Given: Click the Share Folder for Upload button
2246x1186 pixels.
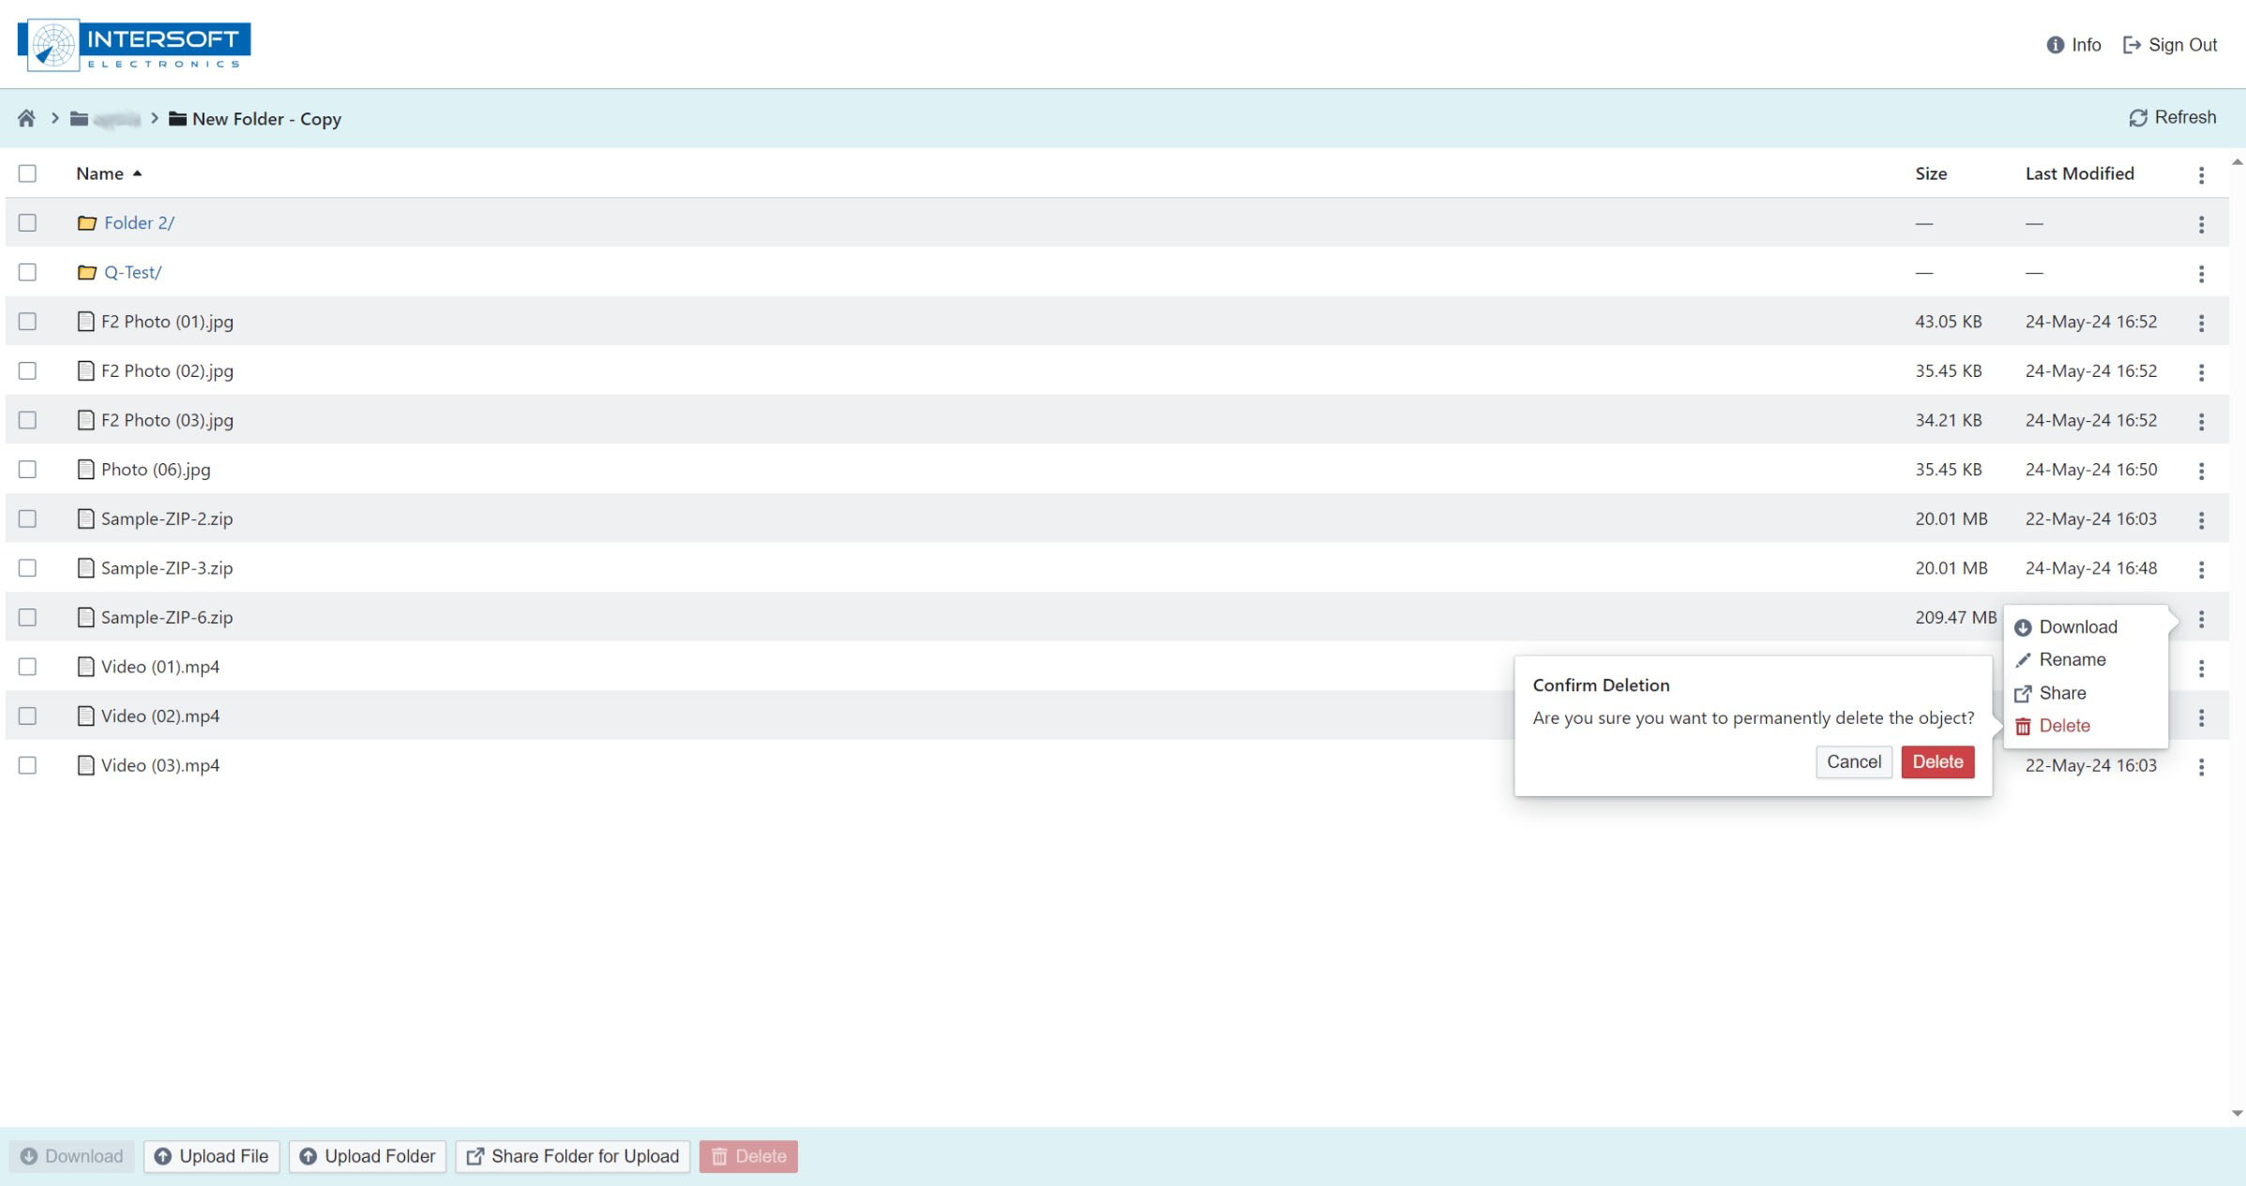Looking at the screenshot, I should coord(572,1156).
